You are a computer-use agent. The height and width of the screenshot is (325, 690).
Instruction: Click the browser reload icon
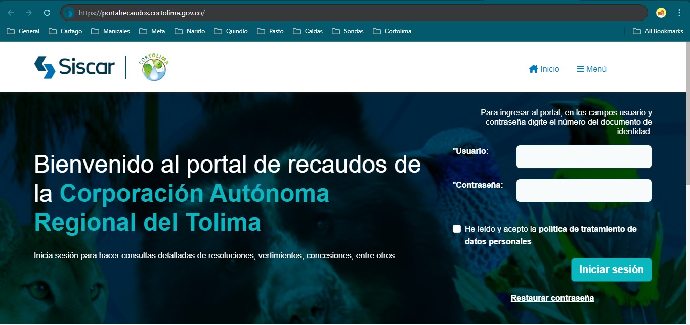[x=47, y=13]
